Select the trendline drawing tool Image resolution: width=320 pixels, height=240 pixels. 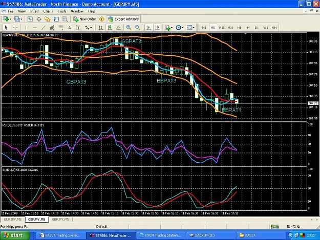44,28
